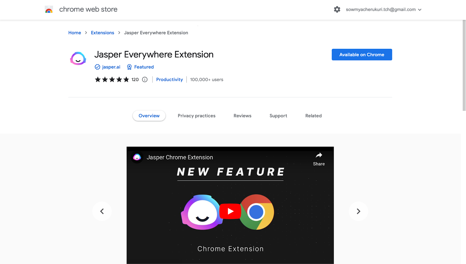Show next screenshot with right chevron
Viewport: 466px width, 264px height.
point(359,211)
